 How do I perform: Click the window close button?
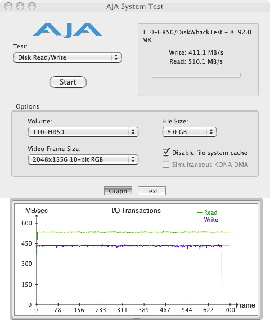click(8, 6)
